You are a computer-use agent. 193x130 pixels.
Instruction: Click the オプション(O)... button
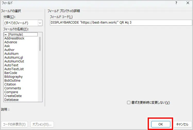[x=42, y=124]
